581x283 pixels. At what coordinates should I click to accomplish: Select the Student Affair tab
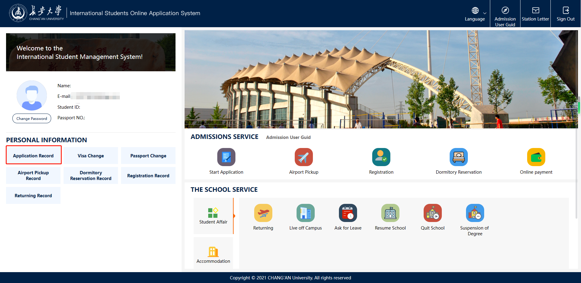tap(213, 216)
